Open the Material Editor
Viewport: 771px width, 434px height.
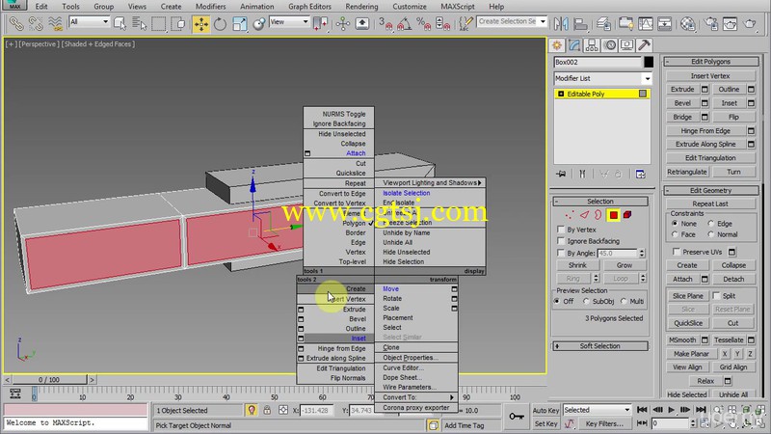point(688,23)
